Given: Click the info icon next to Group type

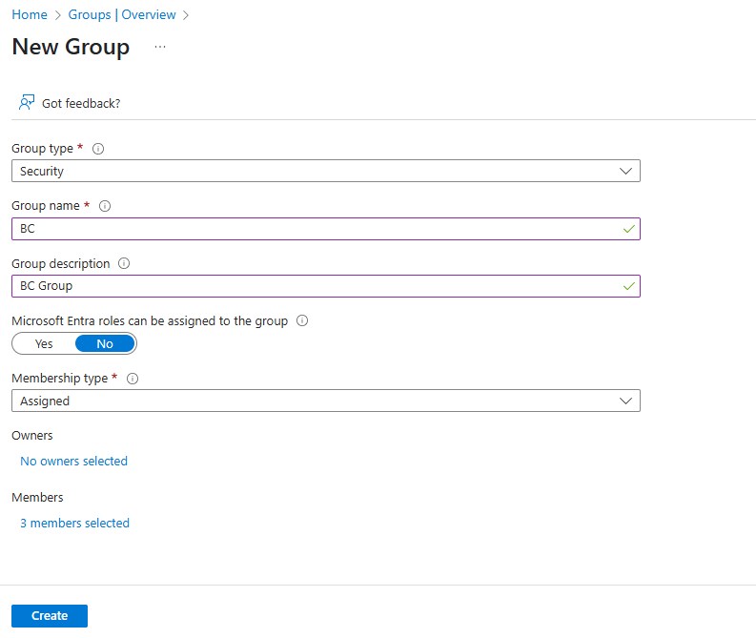Looking at the screenshot, I should [98, 149].
